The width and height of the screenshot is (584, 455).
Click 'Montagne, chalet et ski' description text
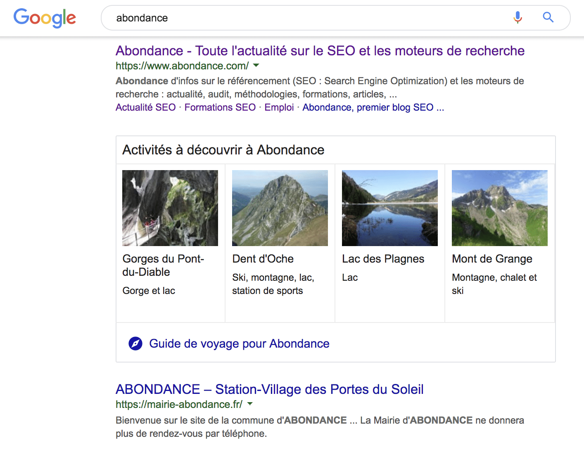click(x=494, y=284)
